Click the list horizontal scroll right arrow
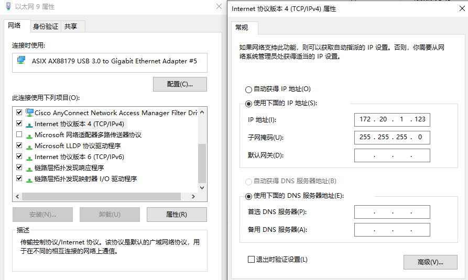The width and height of the screenshot is (468, 280). (193, 196)
